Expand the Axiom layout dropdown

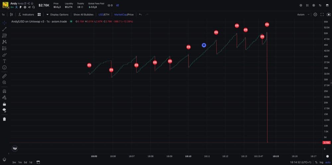point(303,15)
